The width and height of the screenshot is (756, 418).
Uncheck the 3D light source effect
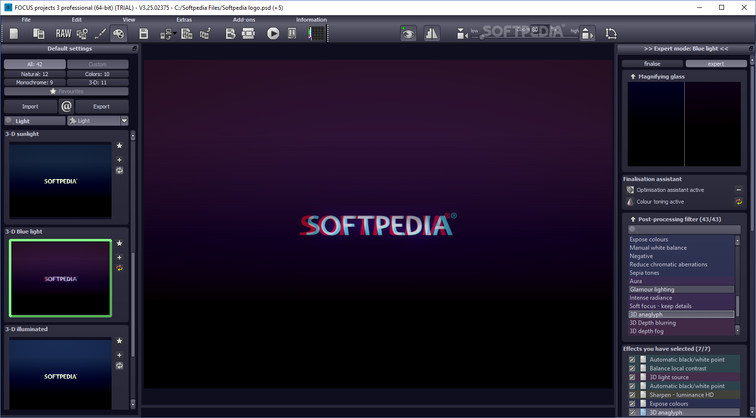point(632,377)
